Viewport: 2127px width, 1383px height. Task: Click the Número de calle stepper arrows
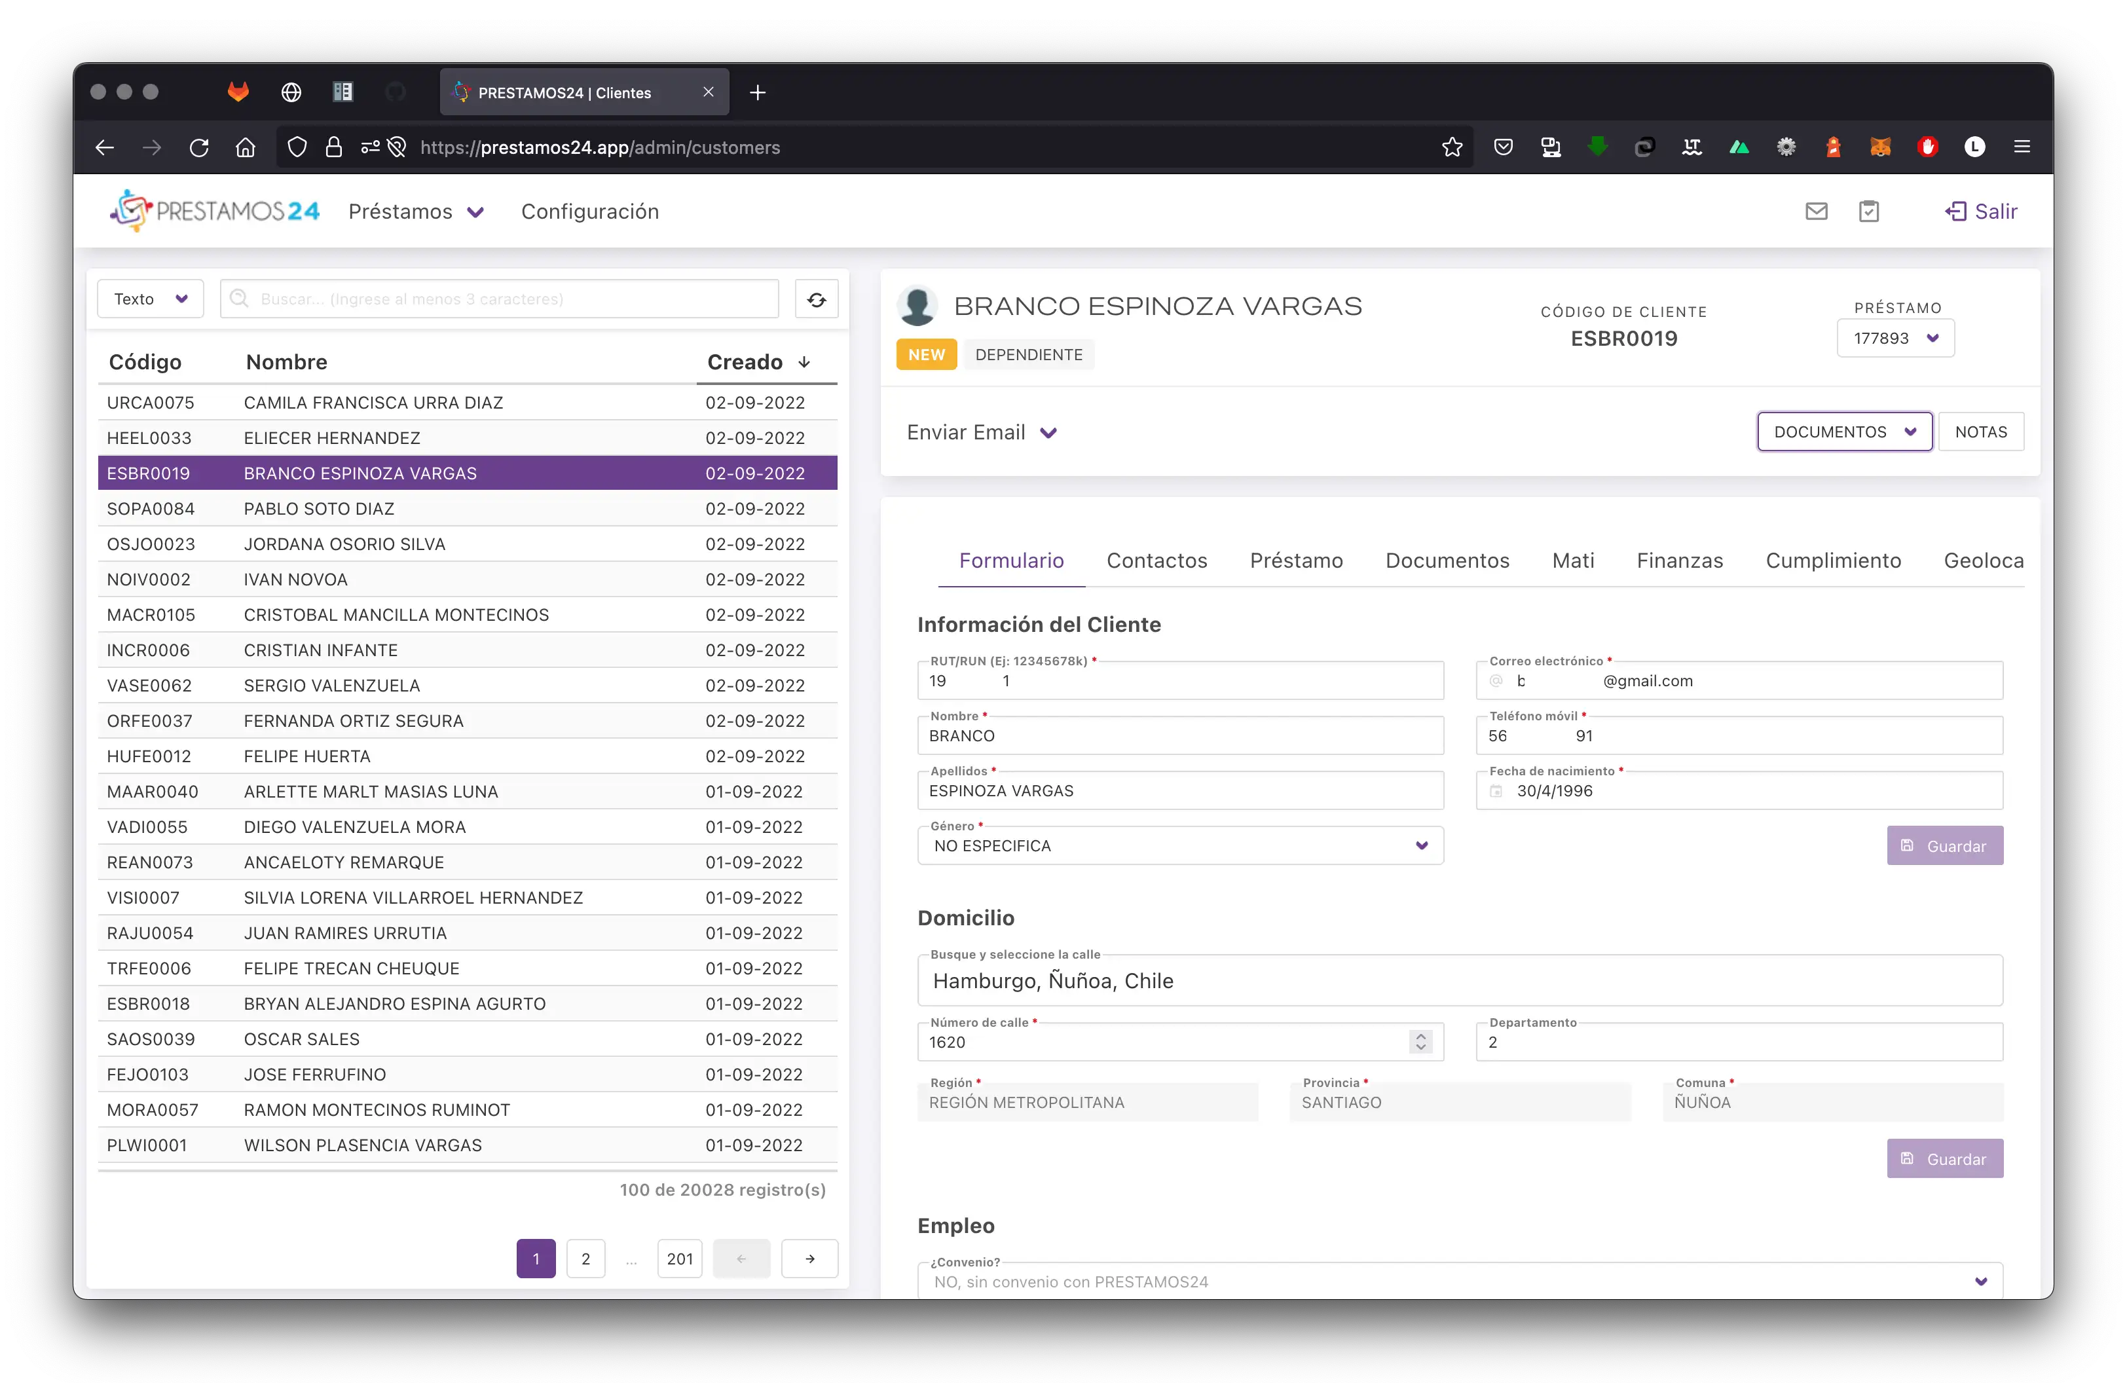pyautogui.click(x=1421, y=1042)
